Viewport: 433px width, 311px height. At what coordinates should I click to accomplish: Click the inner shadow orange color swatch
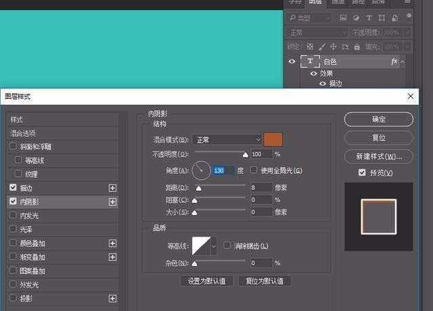coord(273,139)
